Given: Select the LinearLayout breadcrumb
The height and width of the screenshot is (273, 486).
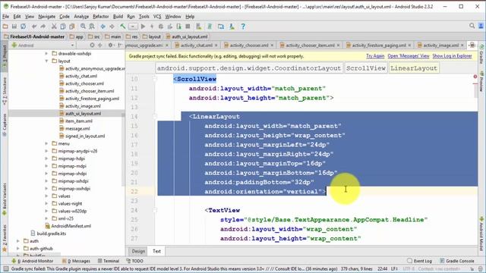Looking at the screenshot, I should point(413,68).
